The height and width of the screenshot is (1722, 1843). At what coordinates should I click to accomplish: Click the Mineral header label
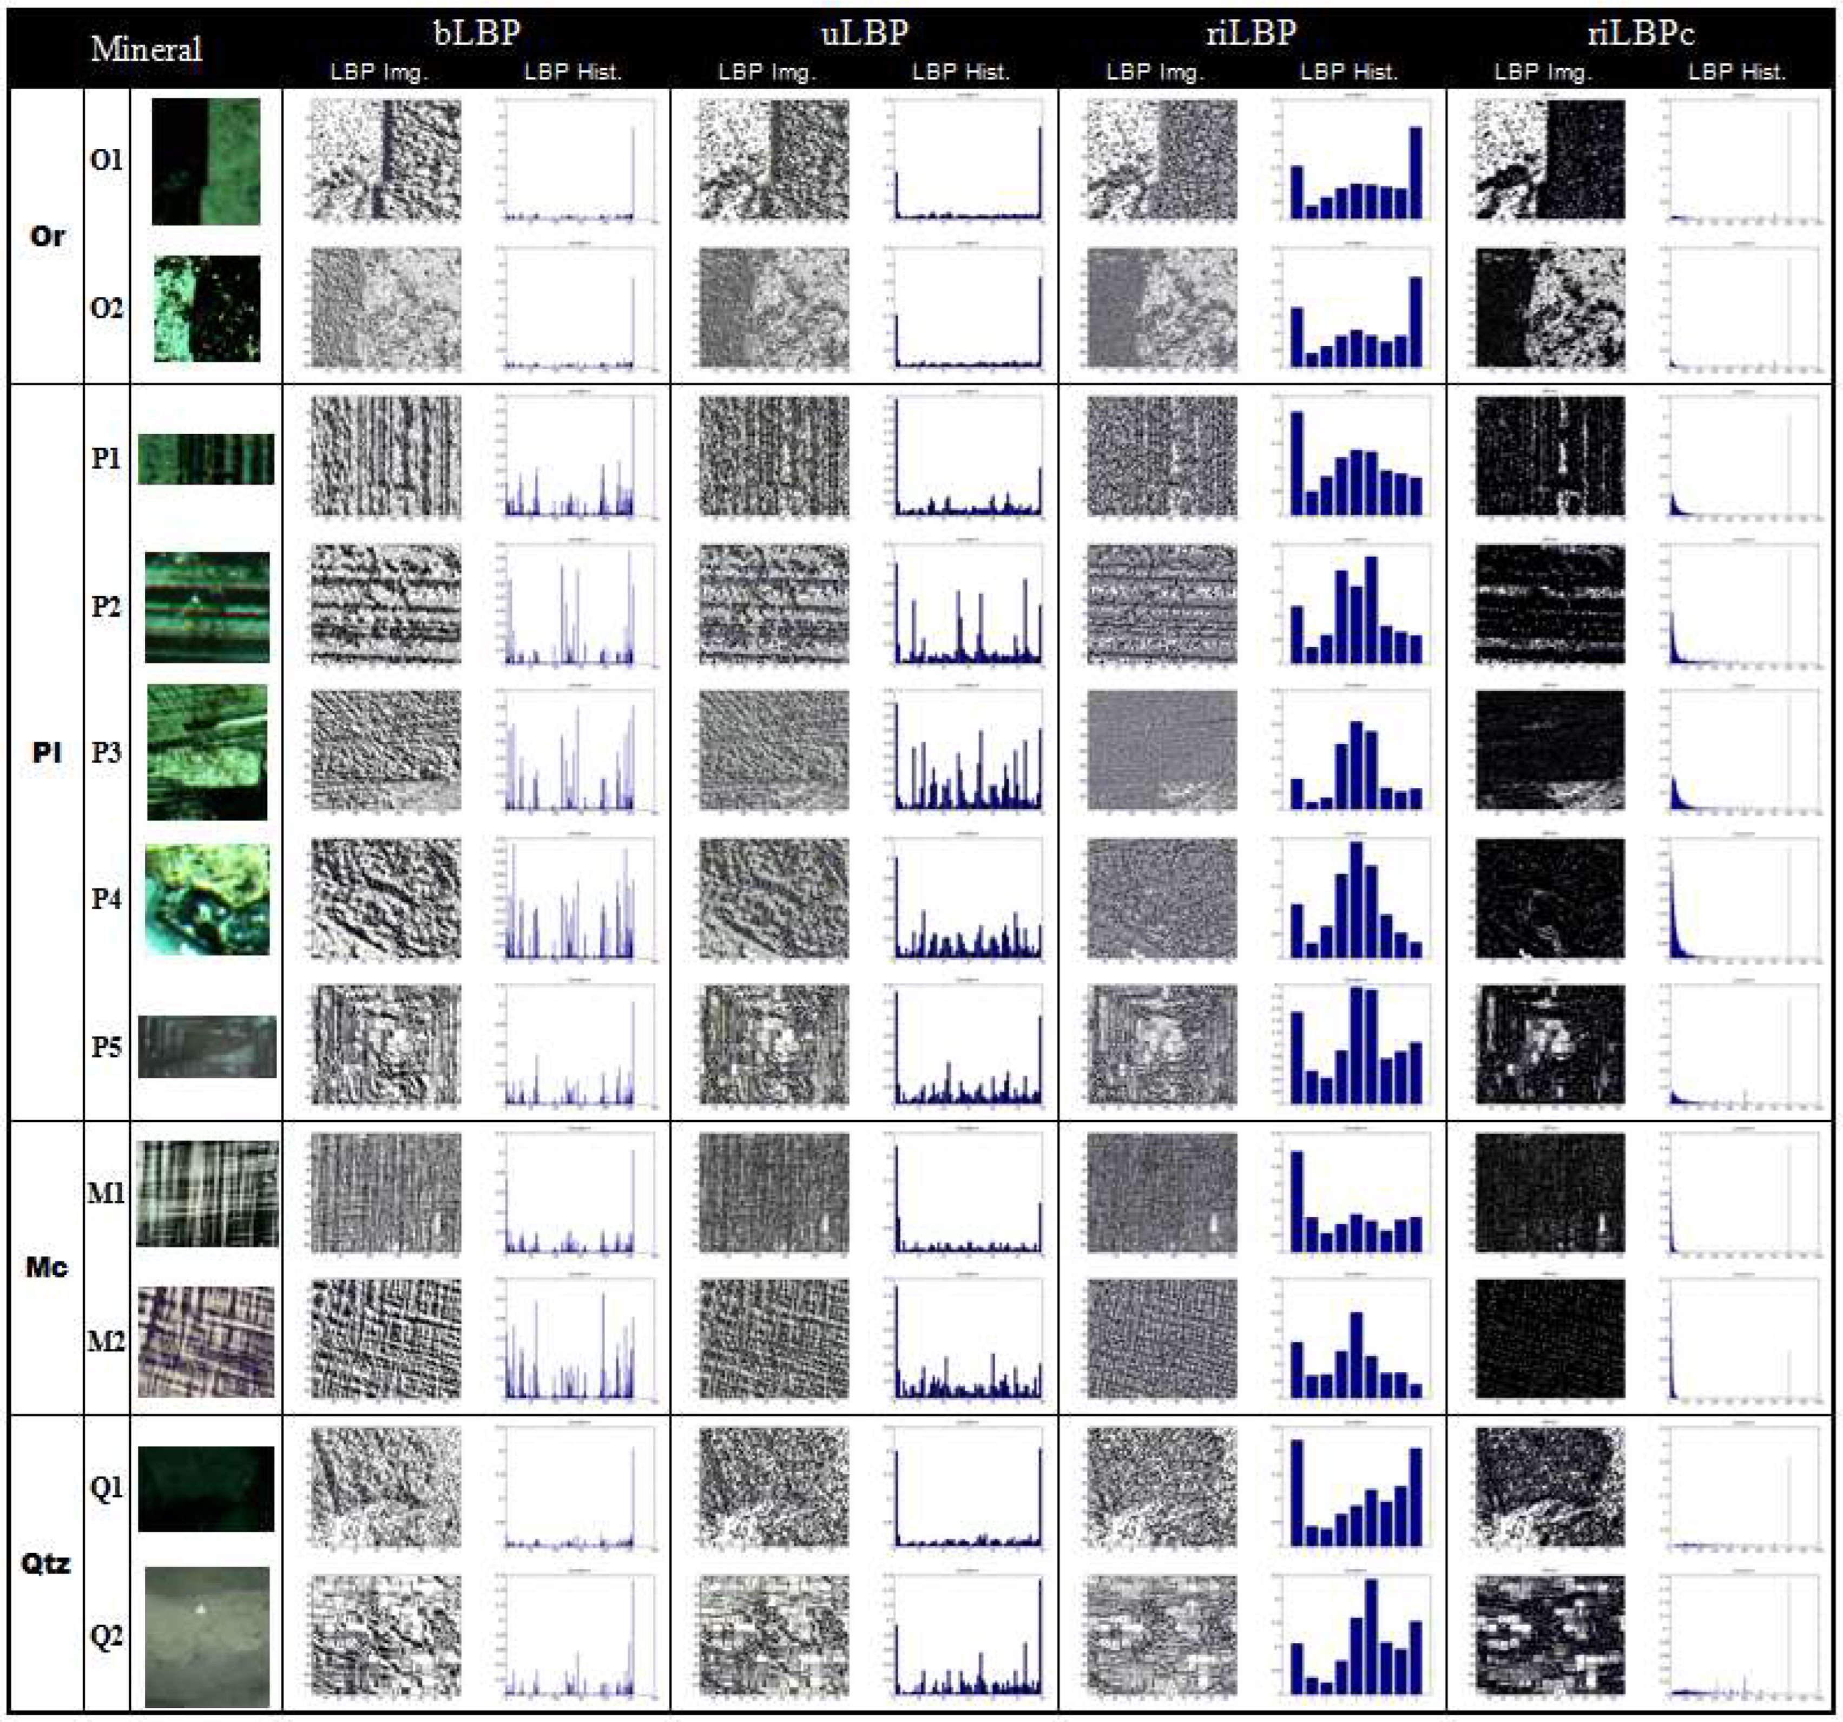[147, 48]
